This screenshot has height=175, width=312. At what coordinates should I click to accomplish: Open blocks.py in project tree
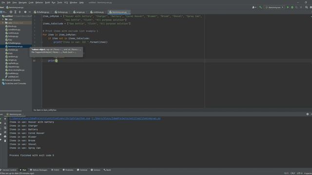tap(12, 26)
